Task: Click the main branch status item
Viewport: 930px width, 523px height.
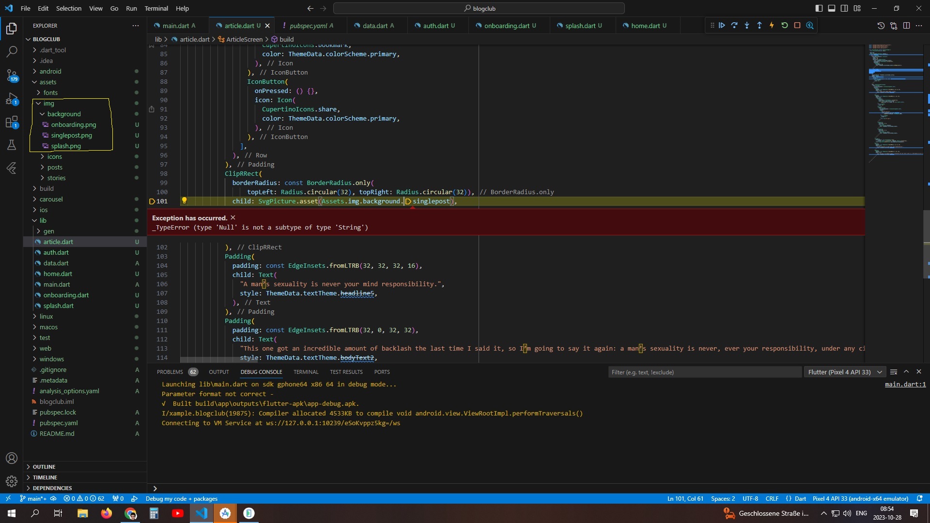Action: click(x=33, y=499)
